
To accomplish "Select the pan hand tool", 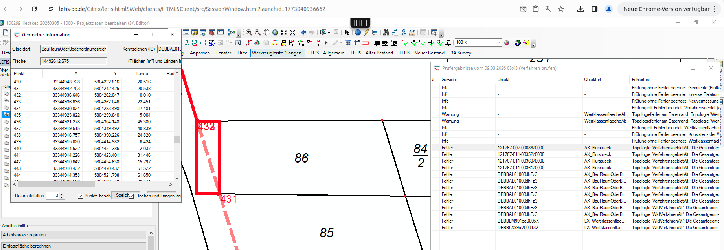I will point(266,33).
